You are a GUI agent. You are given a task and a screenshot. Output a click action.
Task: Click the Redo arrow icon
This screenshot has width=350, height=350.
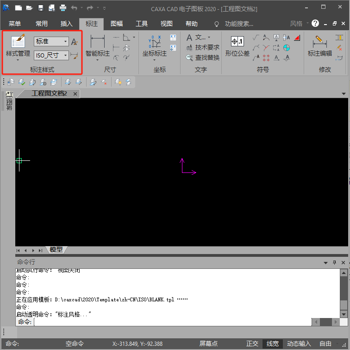[x=90, y=8]
